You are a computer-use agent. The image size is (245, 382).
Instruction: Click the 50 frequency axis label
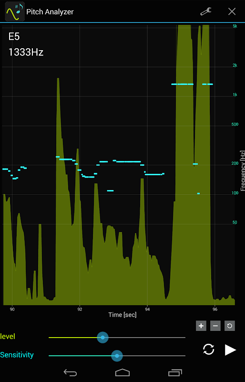point(235,223)
